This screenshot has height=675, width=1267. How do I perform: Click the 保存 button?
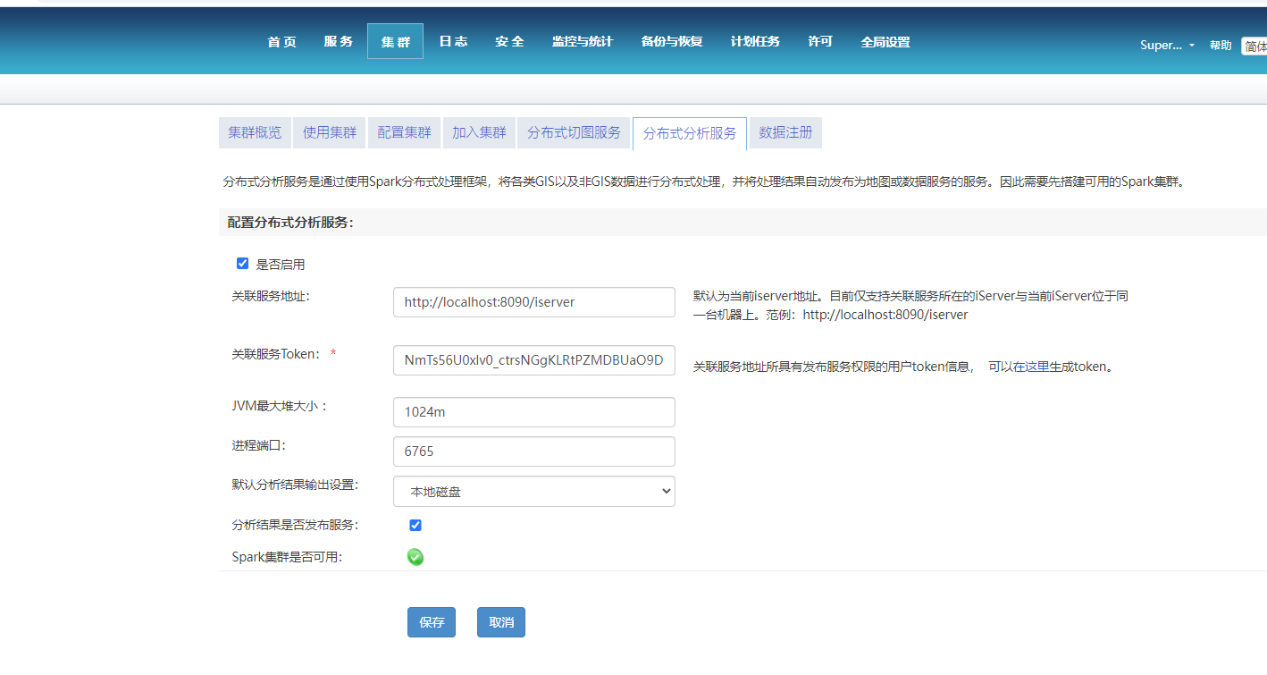coord(432,622)
